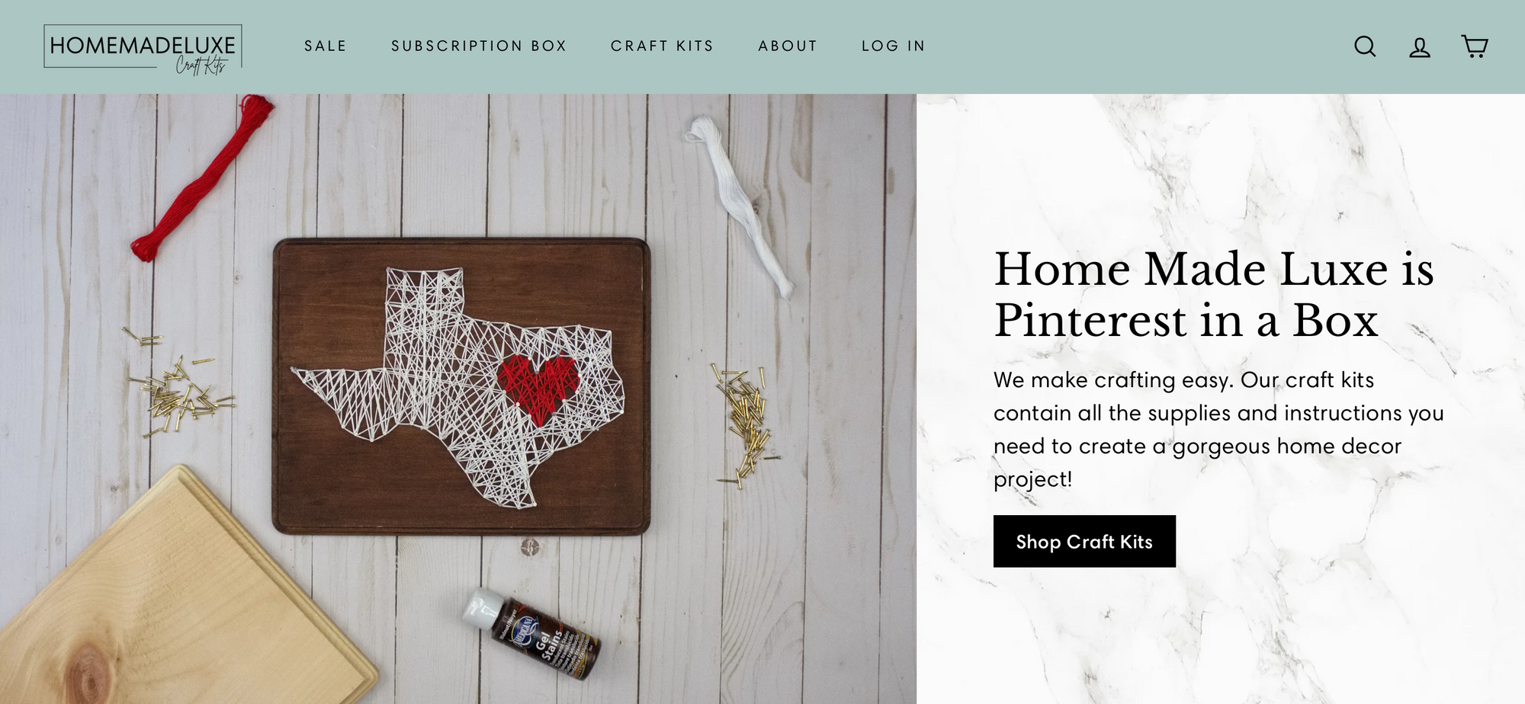Click the Texas string art board
This screenshot has height=704, width=1525.
(461, 386)
